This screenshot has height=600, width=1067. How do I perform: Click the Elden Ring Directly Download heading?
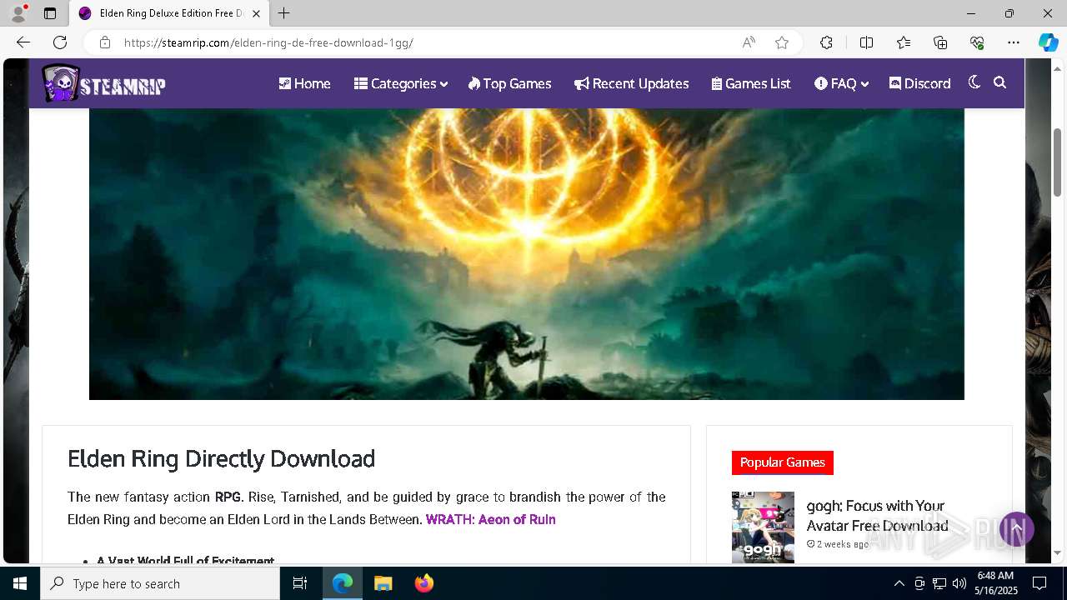point(221,459)
